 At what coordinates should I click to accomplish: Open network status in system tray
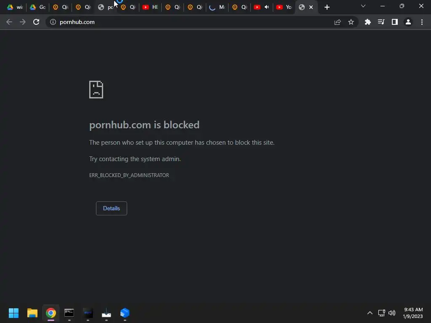point(381,313)
